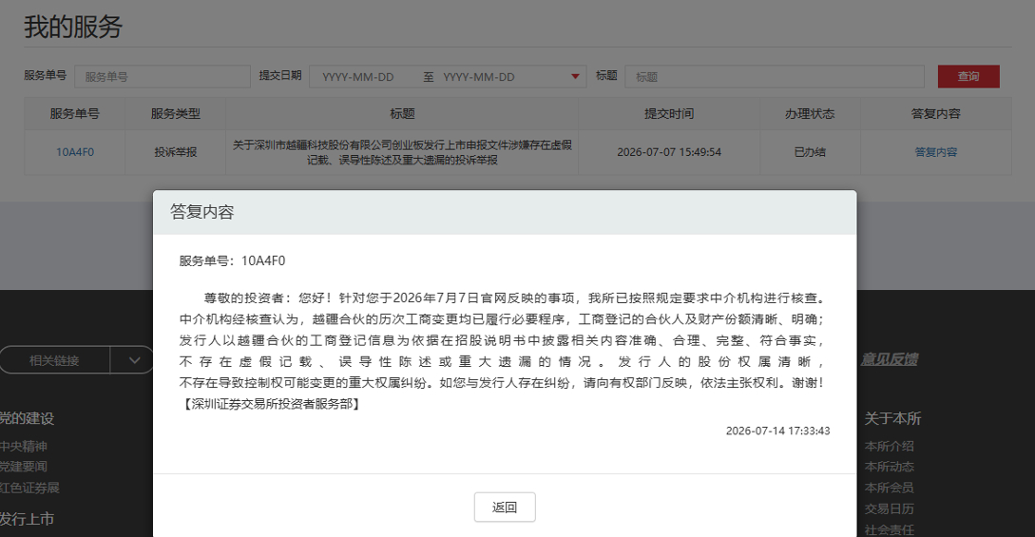Click the 答复内容 dialog title
Image resolution: width=1035 pixels, height=537 pixels.
pyautogui.click(x=202, y=212)
